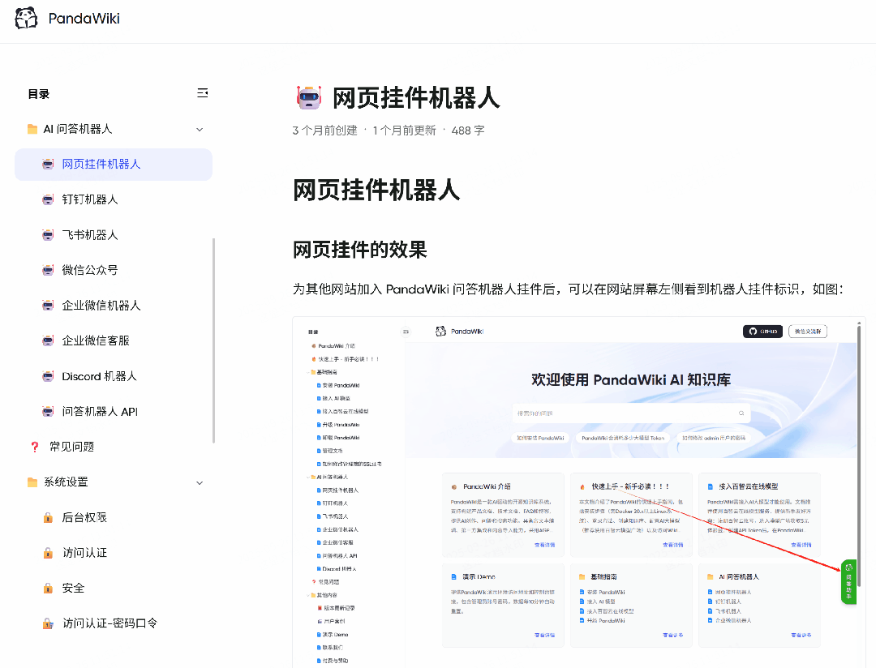The image size is (876, 668).
Task: Open the PandaWiki home title link
Action: (84, 19)
